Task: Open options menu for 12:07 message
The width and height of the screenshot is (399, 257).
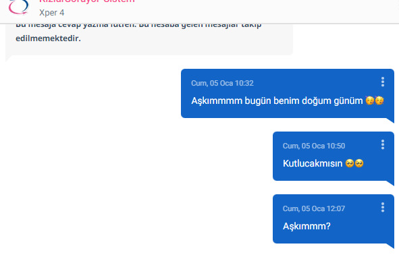Action: (383, 208)
